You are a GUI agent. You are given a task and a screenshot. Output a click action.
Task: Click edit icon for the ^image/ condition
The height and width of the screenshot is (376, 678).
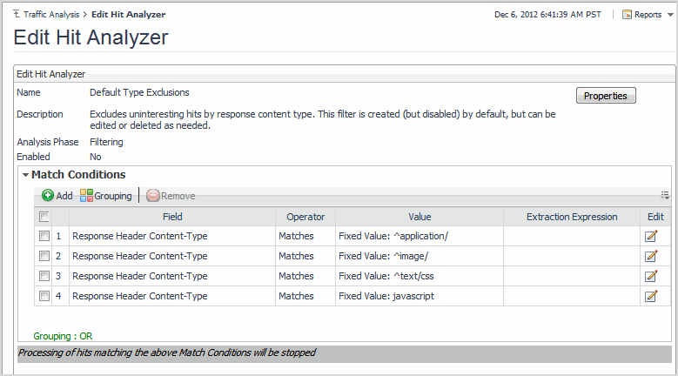650,256
